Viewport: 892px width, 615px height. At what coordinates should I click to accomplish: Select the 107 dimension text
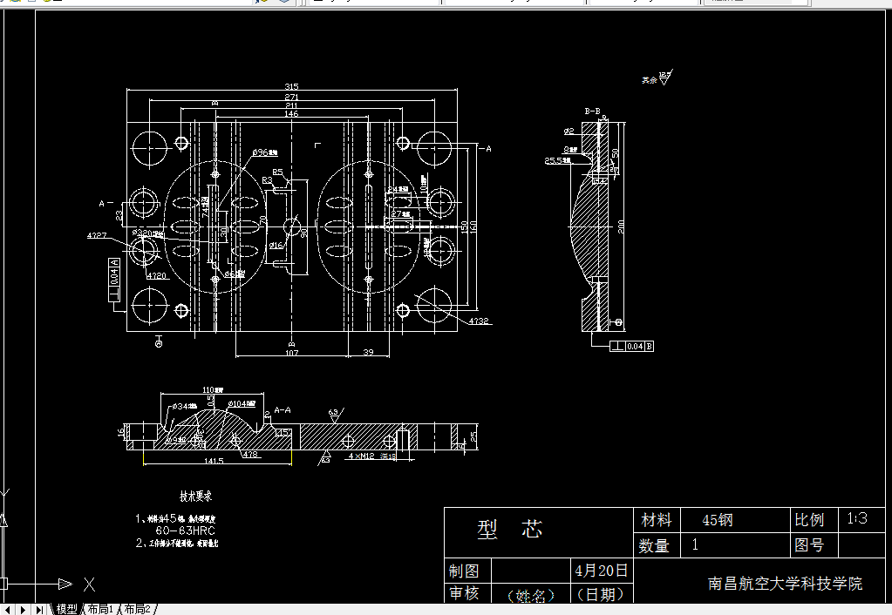coord(292,353)
